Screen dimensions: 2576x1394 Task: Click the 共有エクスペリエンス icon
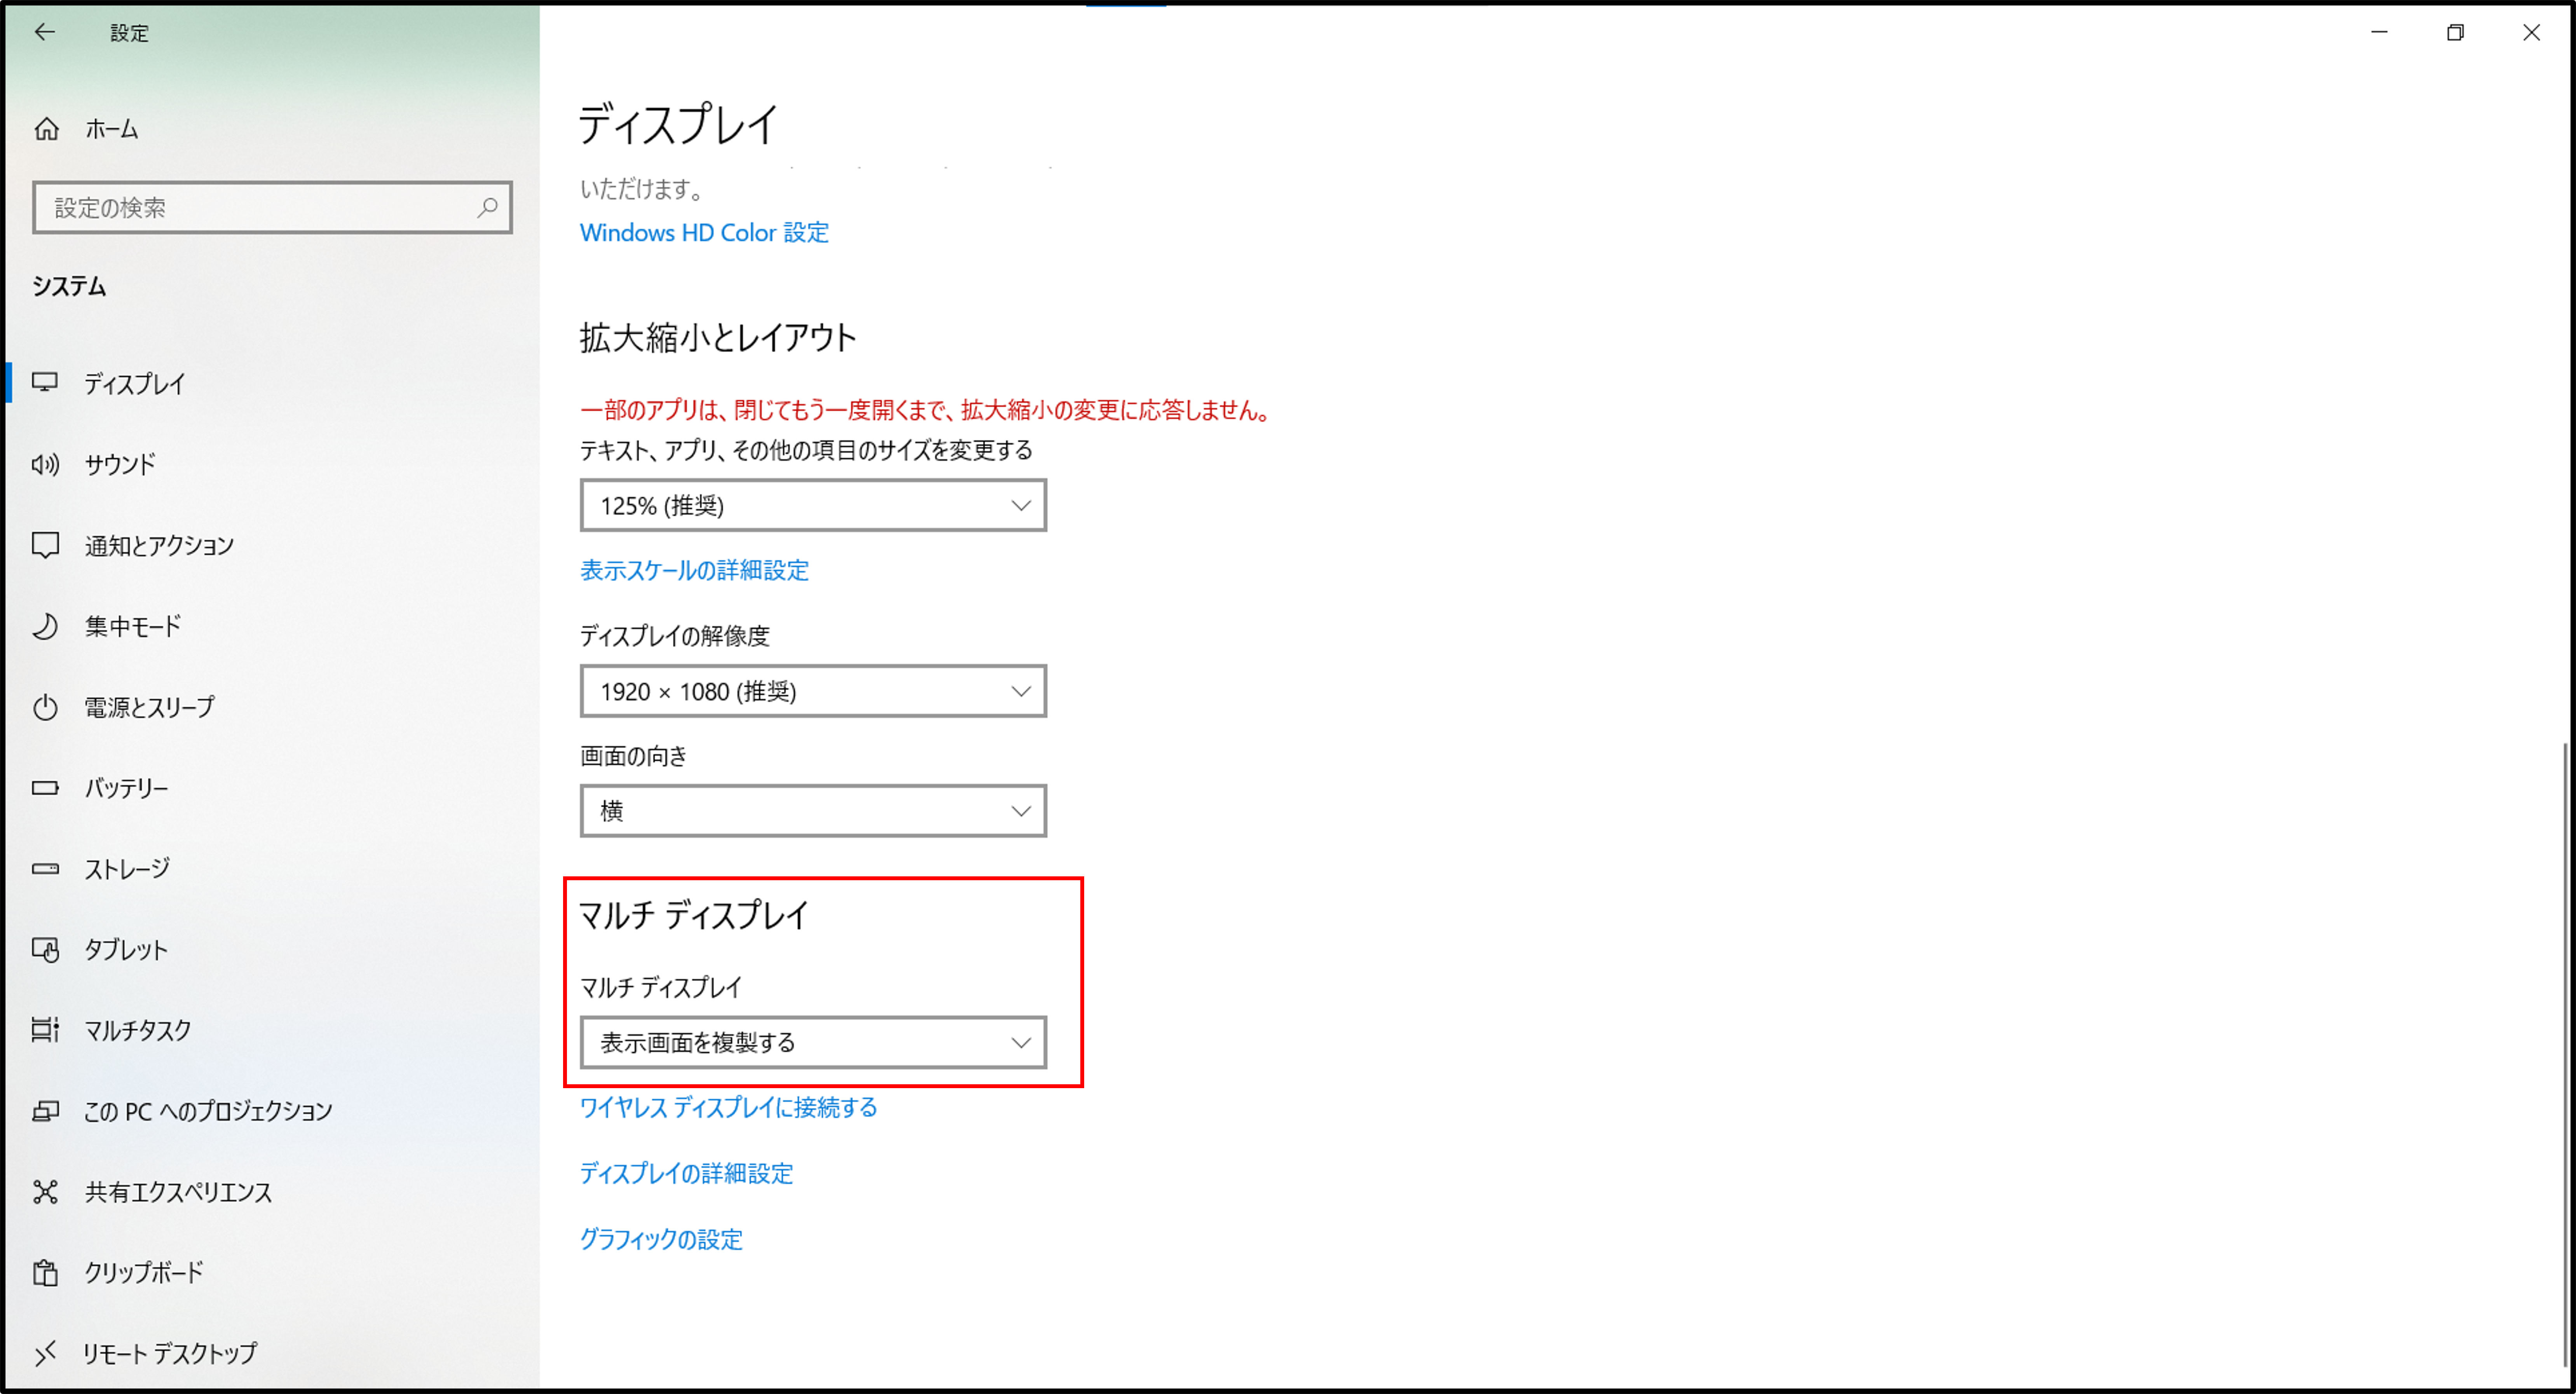point(45,1192)
